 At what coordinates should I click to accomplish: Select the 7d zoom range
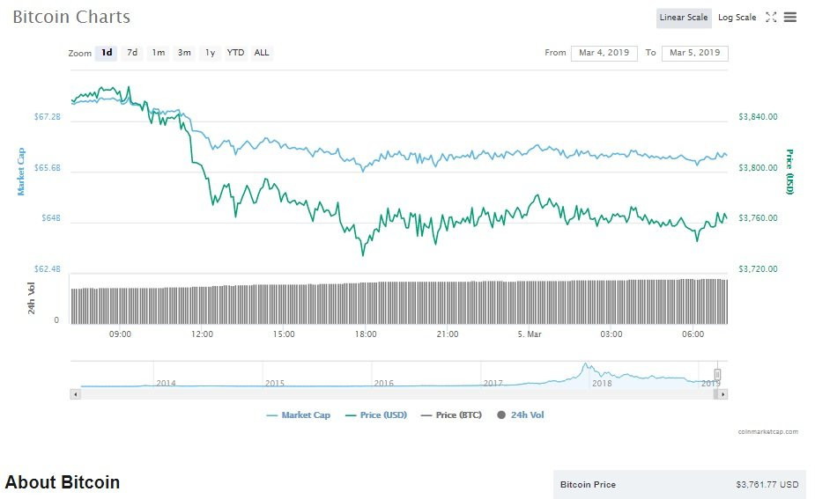[x=132, y=53]
